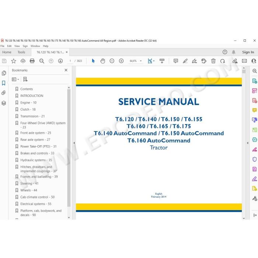The width and height of the screenshot is (258, 258).
Task: Open Help question mark icon
Action: pyautogui.click(x=225, y=52)
